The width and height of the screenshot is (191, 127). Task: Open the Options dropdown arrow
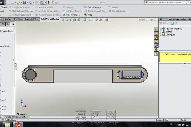tap(59, 3)
